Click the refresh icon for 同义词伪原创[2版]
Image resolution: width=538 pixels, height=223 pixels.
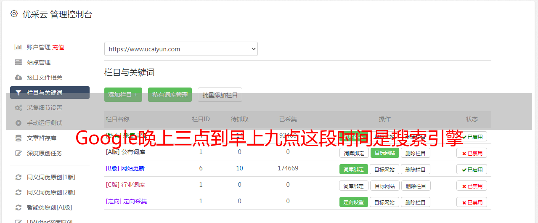coord(18,192)
